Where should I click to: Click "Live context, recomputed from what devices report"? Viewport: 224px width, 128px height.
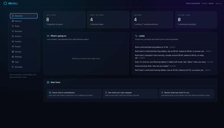click(x=68, y=39)
